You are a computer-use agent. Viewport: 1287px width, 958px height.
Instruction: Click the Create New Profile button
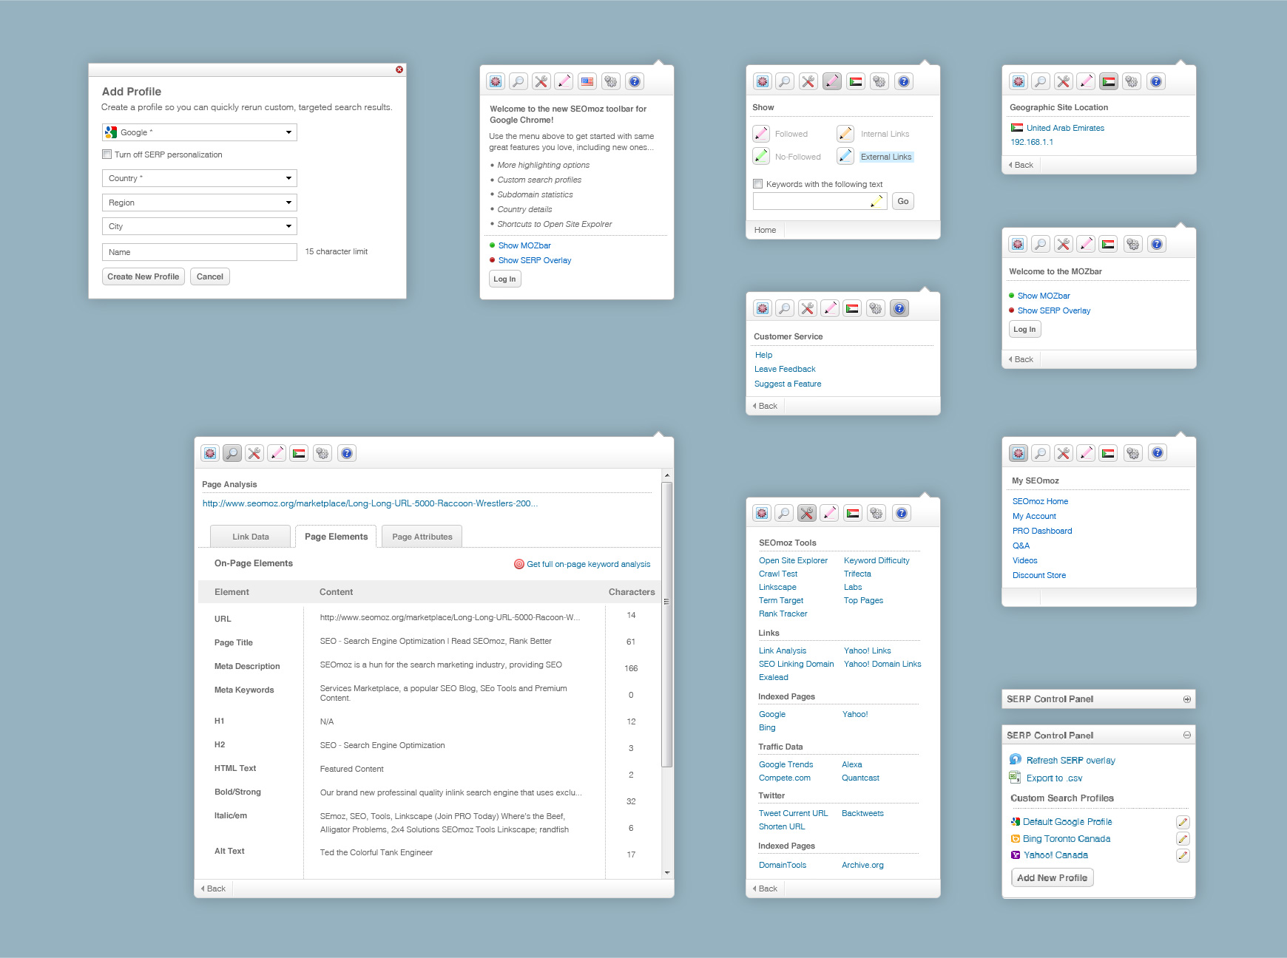coord(143,276)
